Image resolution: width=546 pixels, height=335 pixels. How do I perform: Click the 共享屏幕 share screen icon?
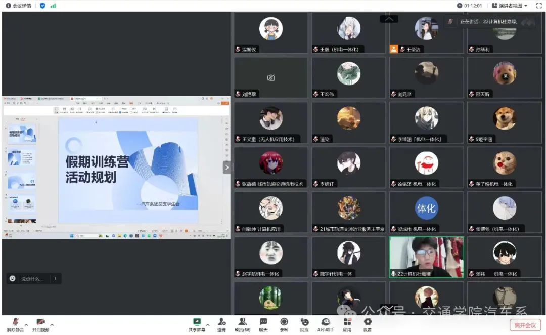coord(197,324)
